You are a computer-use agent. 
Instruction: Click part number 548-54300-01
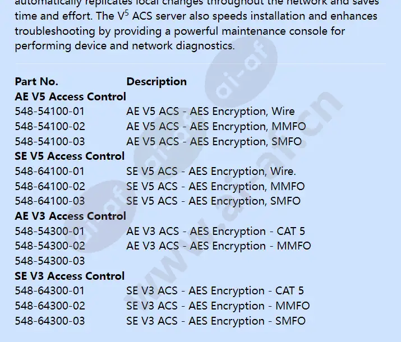(x=49, y=232)
